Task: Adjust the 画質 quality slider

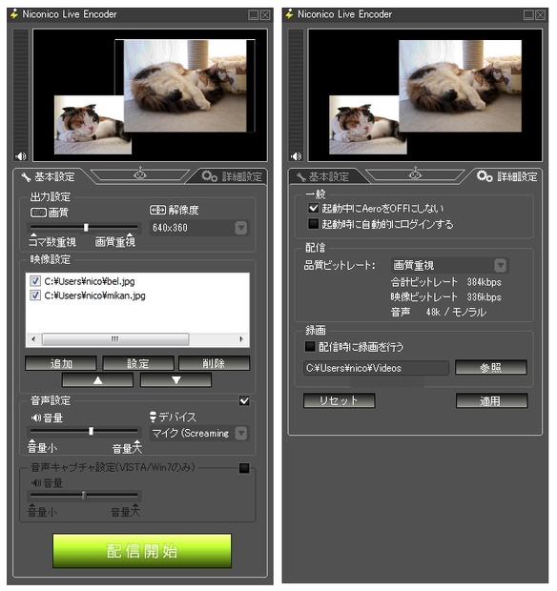Action: tap(86, 227)
